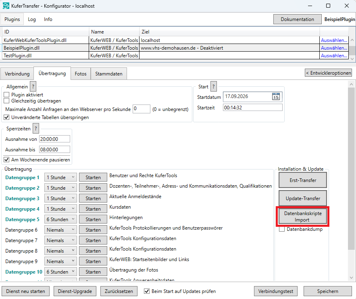Open interval dropdown for Datengruppe 2
356x299 pixels.
(x=60, y=188)
